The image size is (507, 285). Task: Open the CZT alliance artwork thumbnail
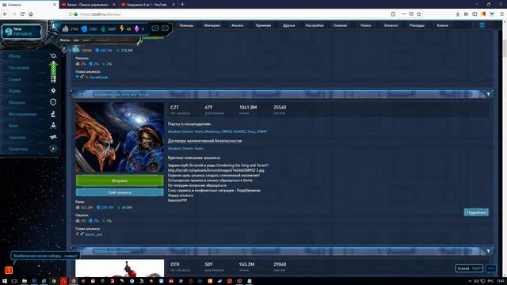pyautogui.click(x=120, y=137)
